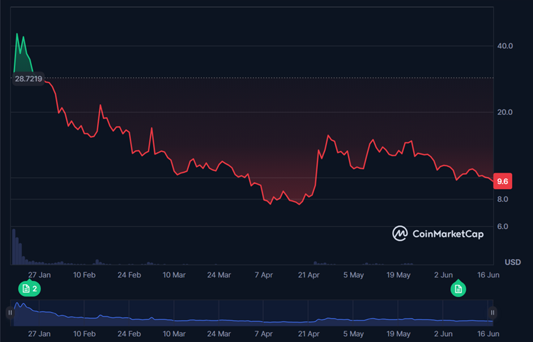Viewport: 533px width, 342px height.
Task: Click the 2 Jun date on main chart axis
Action: [x=443, y=275]
